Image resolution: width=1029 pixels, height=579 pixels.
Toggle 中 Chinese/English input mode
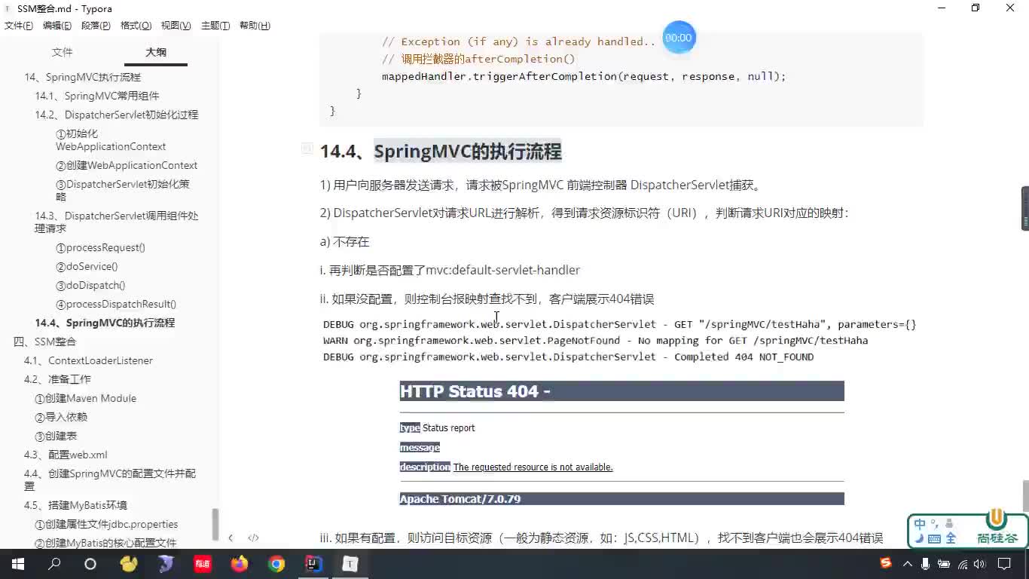pyautogui.click(x=920, y=524)
